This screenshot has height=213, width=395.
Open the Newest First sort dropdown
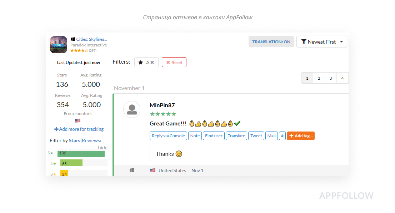tap(321, 42)
